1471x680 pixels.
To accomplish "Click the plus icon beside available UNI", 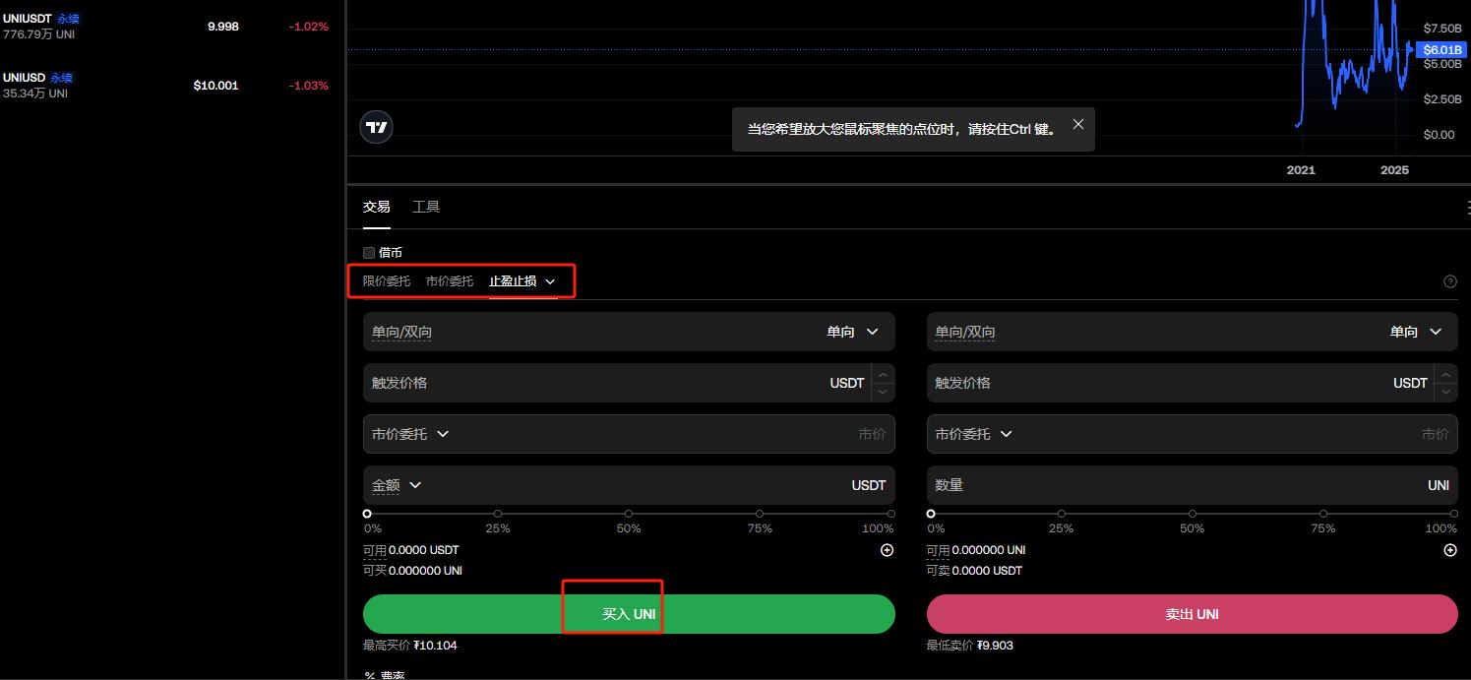I will (x=1449, y=550).
